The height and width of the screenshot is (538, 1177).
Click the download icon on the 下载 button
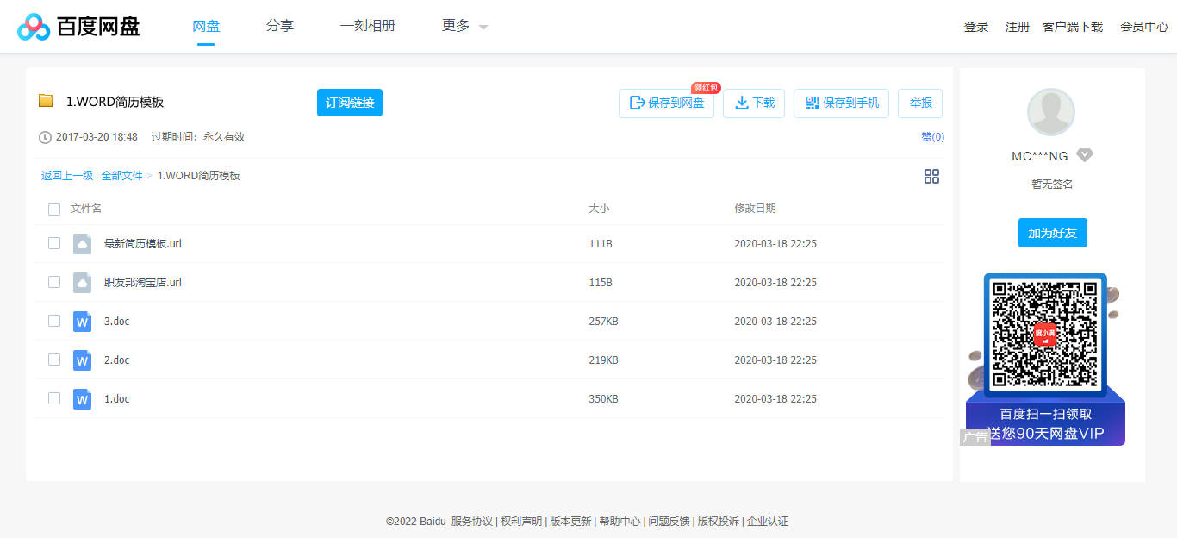(741, 103)
